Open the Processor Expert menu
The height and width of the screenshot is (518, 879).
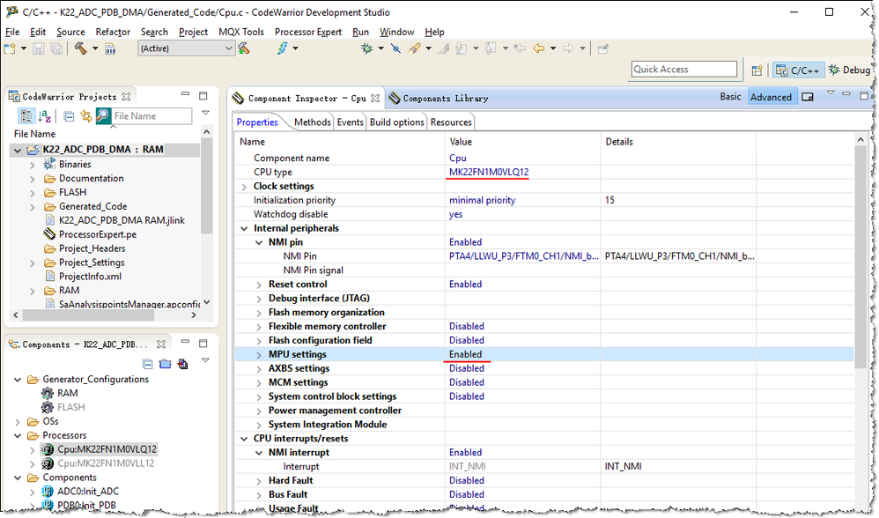pyautogui.click(x=307, y=32)
